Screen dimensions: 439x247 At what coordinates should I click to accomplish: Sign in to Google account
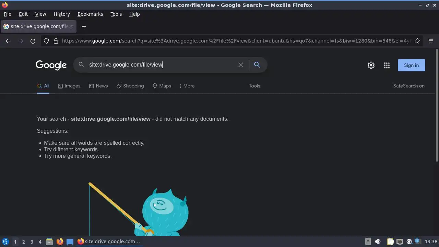click(411, 65)
